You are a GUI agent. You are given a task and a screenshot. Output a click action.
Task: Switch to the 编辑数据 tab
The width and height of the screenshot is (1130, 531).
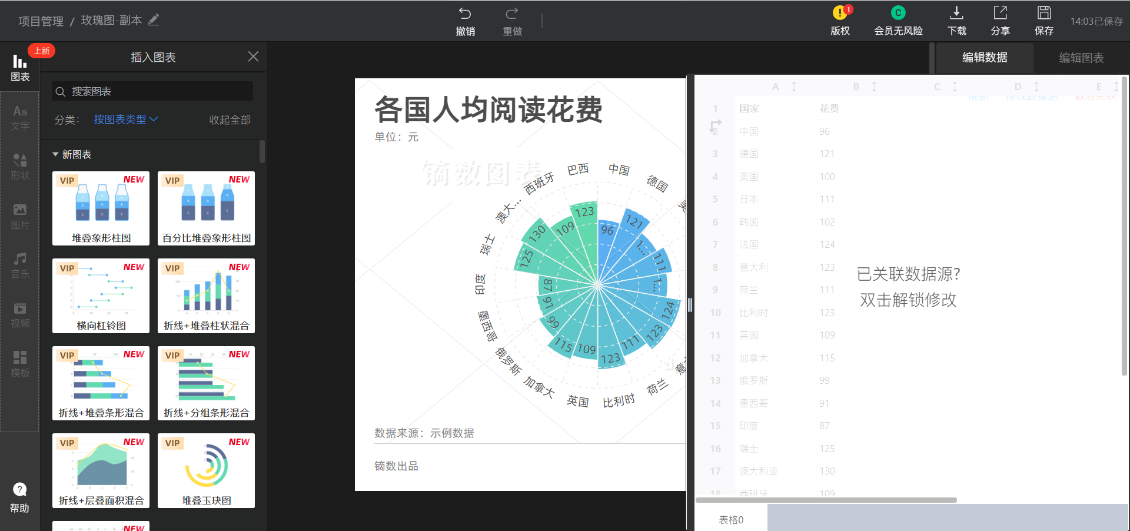click(x=985, y=57)
